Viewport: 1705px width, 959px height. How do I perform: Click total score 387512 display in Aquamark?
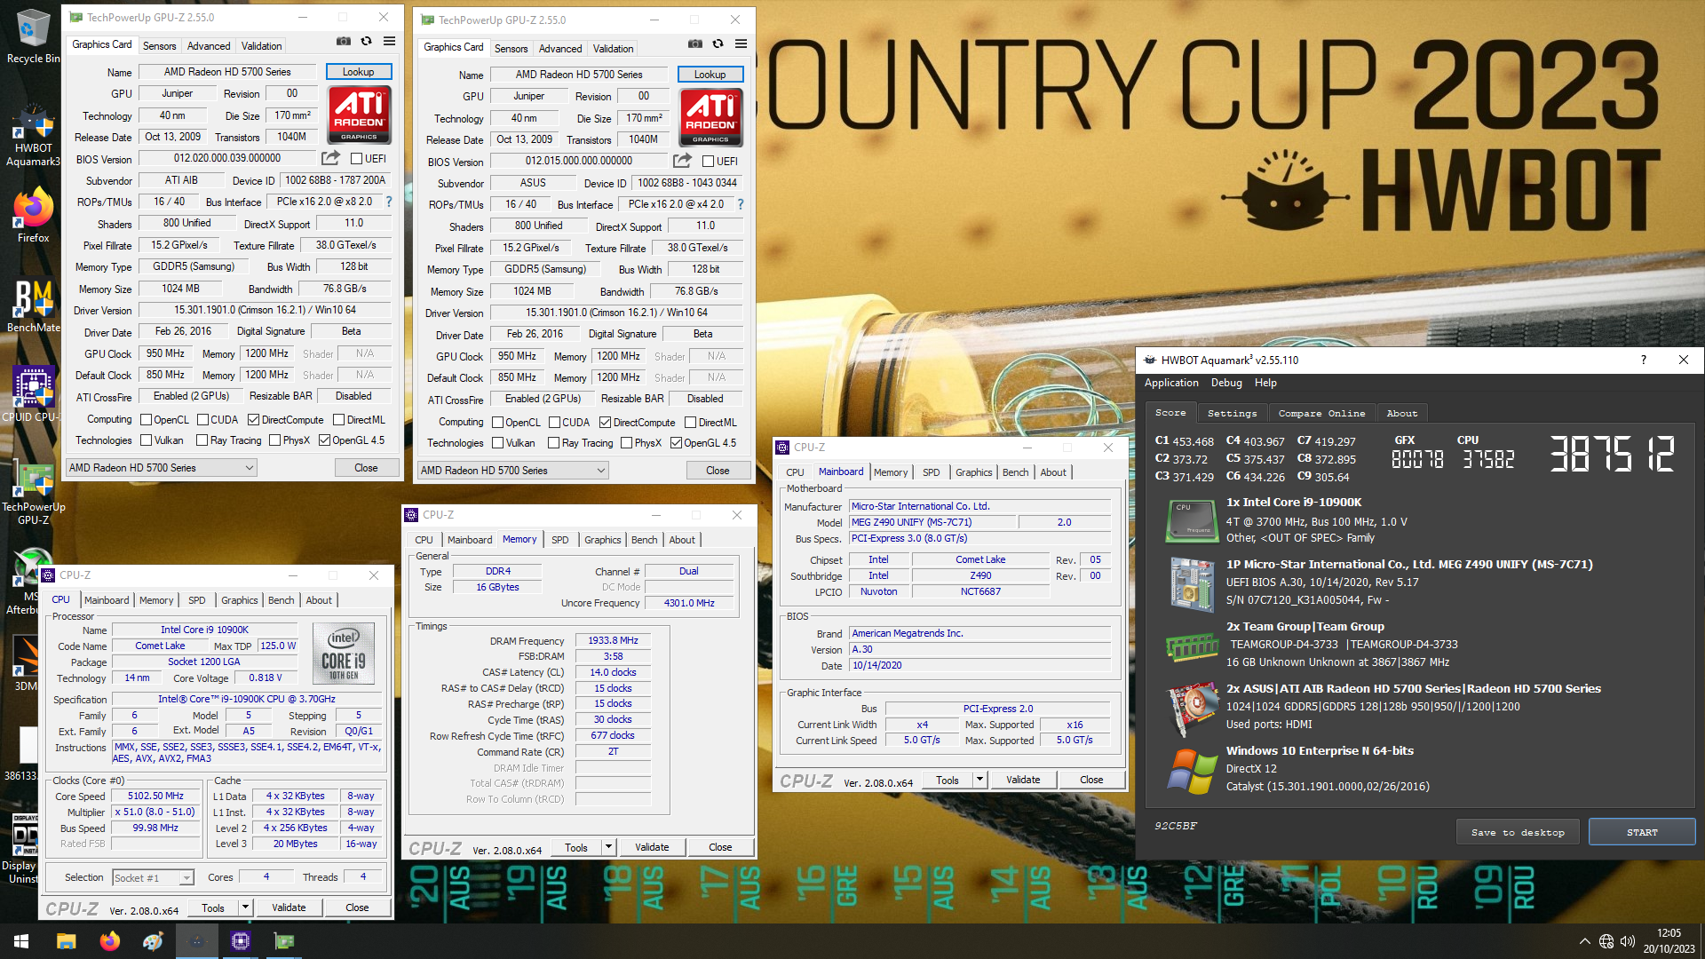point(1611,453)
